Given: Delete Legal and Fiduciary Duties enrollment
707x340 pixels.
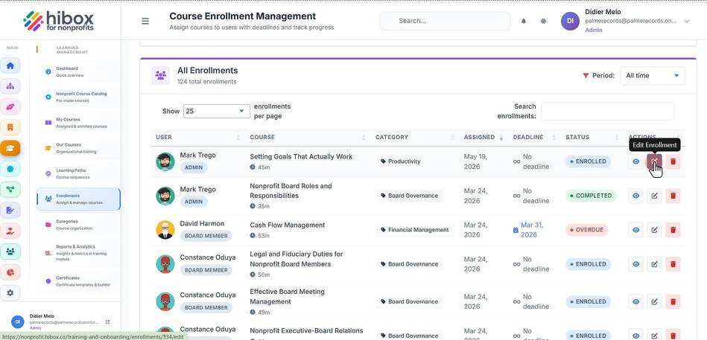Looking at the screenshot, I should [x=673, y=264].
